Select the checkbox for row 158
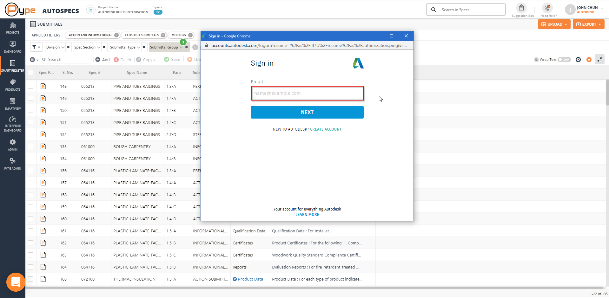 (30, 195)
